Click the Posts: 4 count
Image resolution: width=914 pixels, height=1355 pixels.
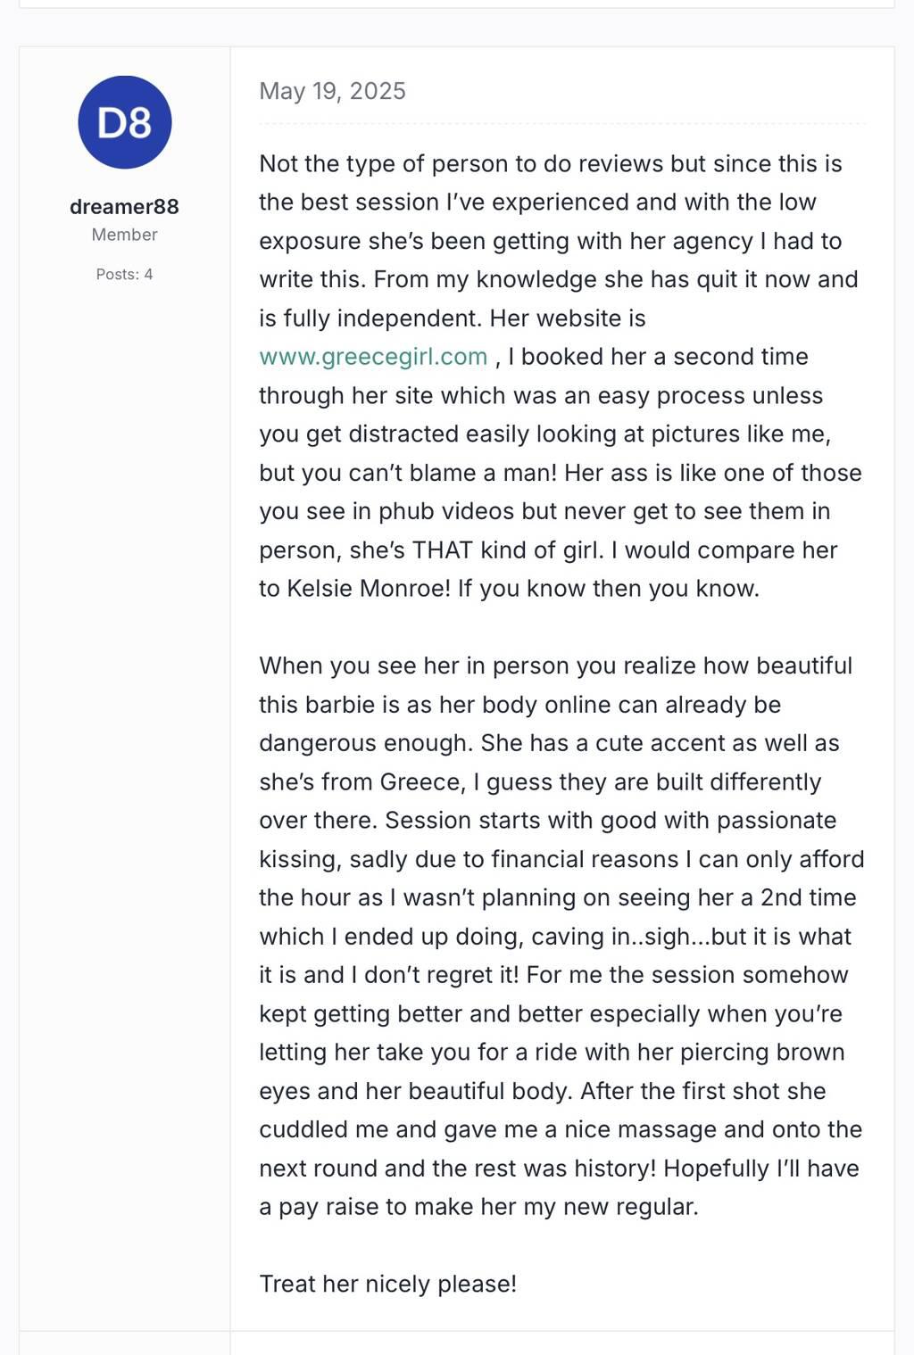point(124,275)
